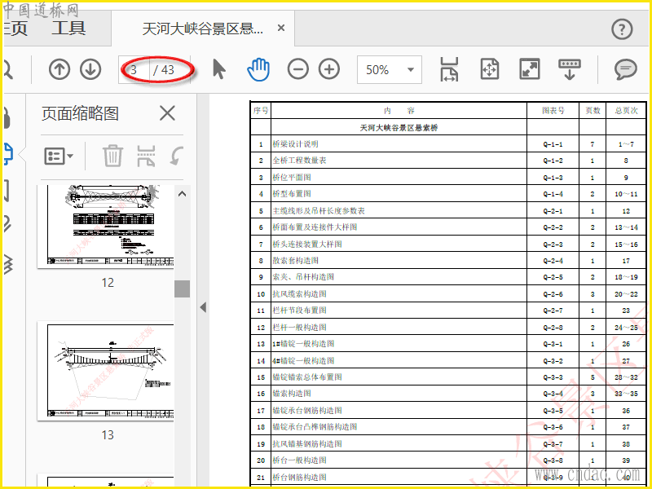Click 桥位平面图 entry
Screen dimensions: 652x489
pyautogui.click(x=292, y=177)
